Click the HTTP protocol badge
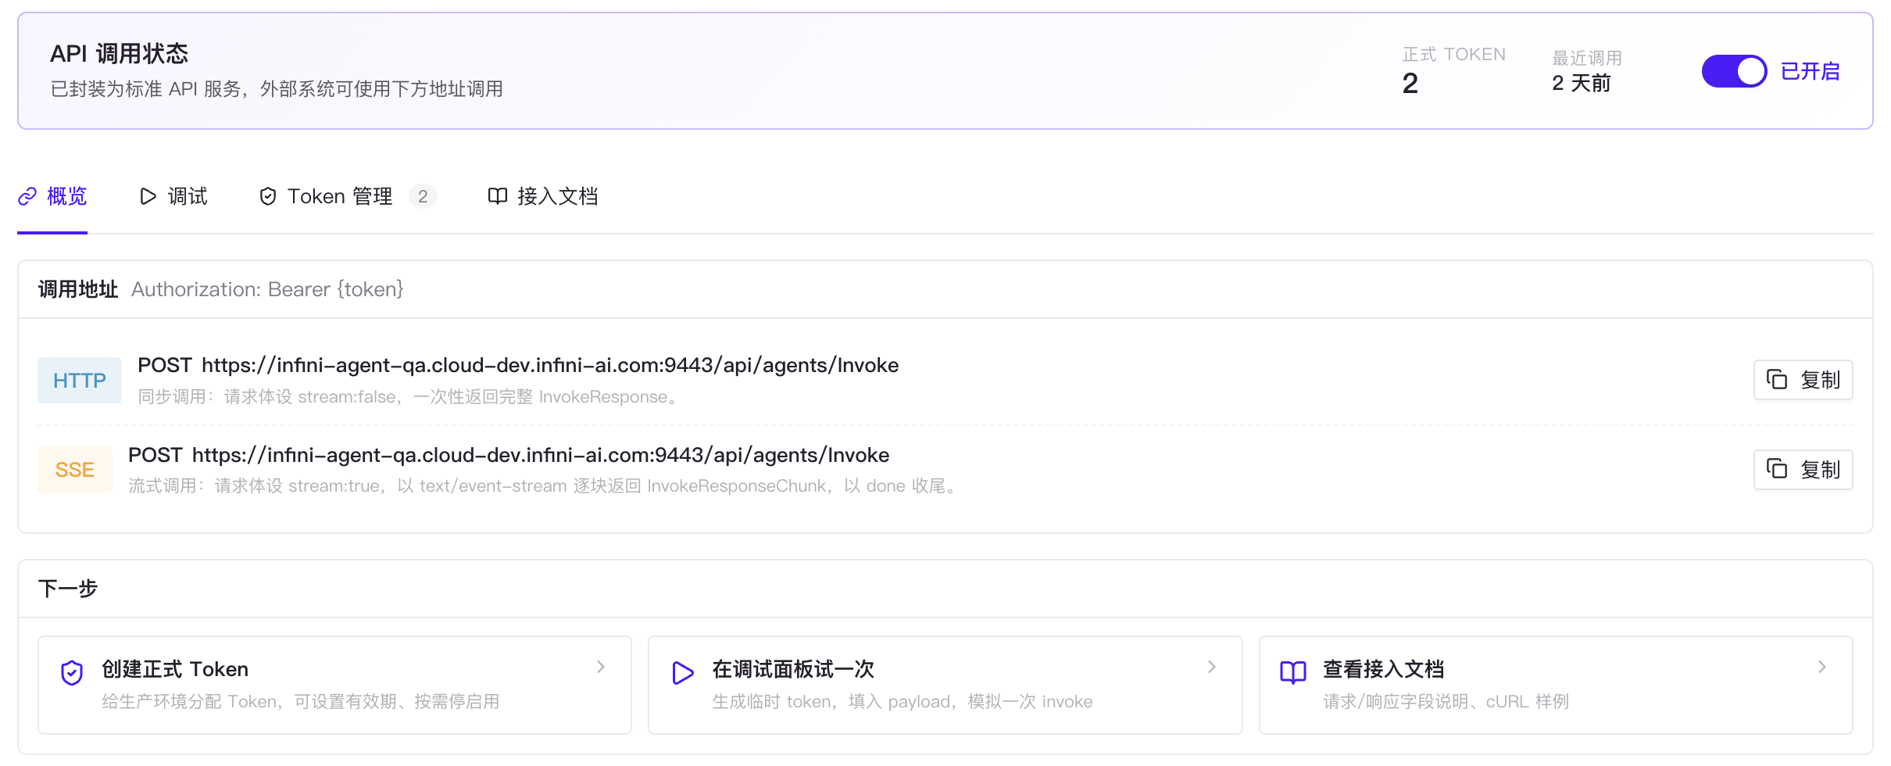The height and width of the screenshot is (766, 1891). 80,381
